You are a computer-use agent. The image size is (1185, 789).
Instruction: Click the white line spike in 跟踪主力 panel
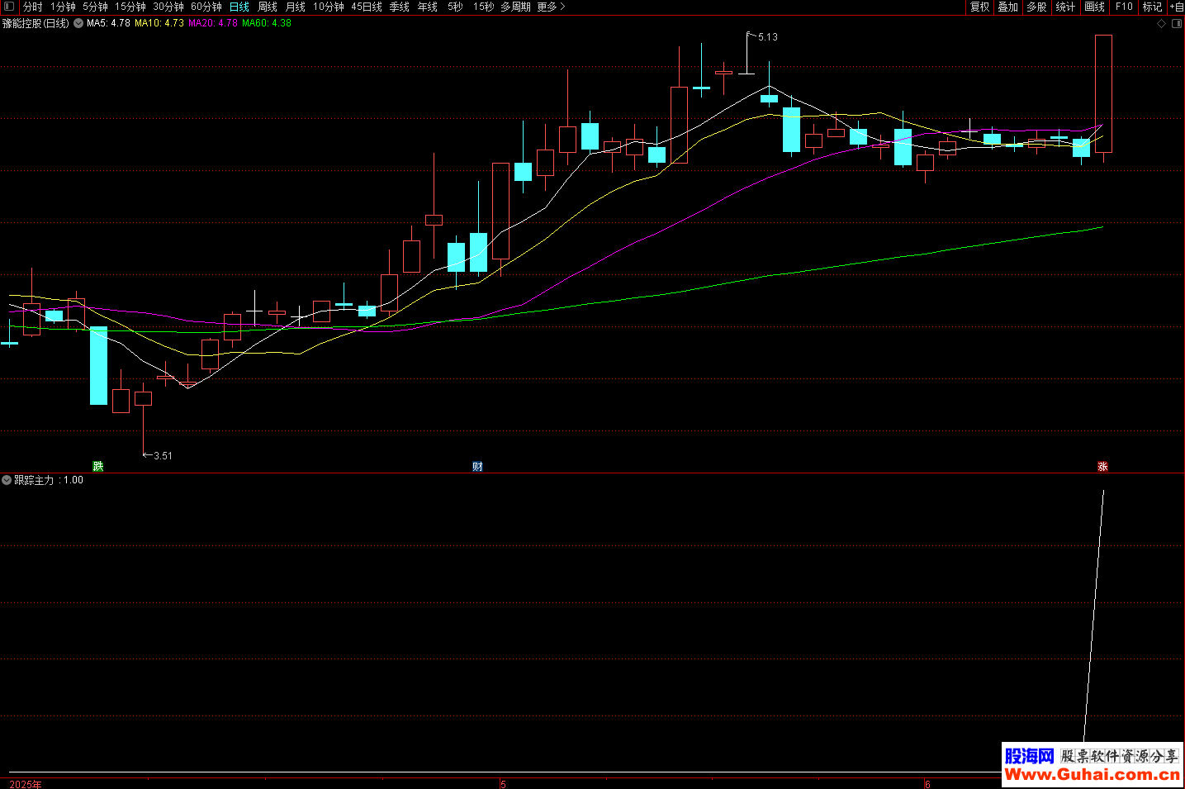pos(1094,616)
